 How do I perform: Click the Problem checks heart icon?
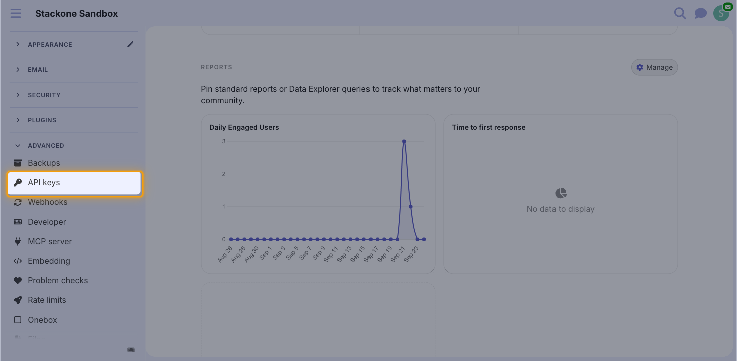pos(18,280)
